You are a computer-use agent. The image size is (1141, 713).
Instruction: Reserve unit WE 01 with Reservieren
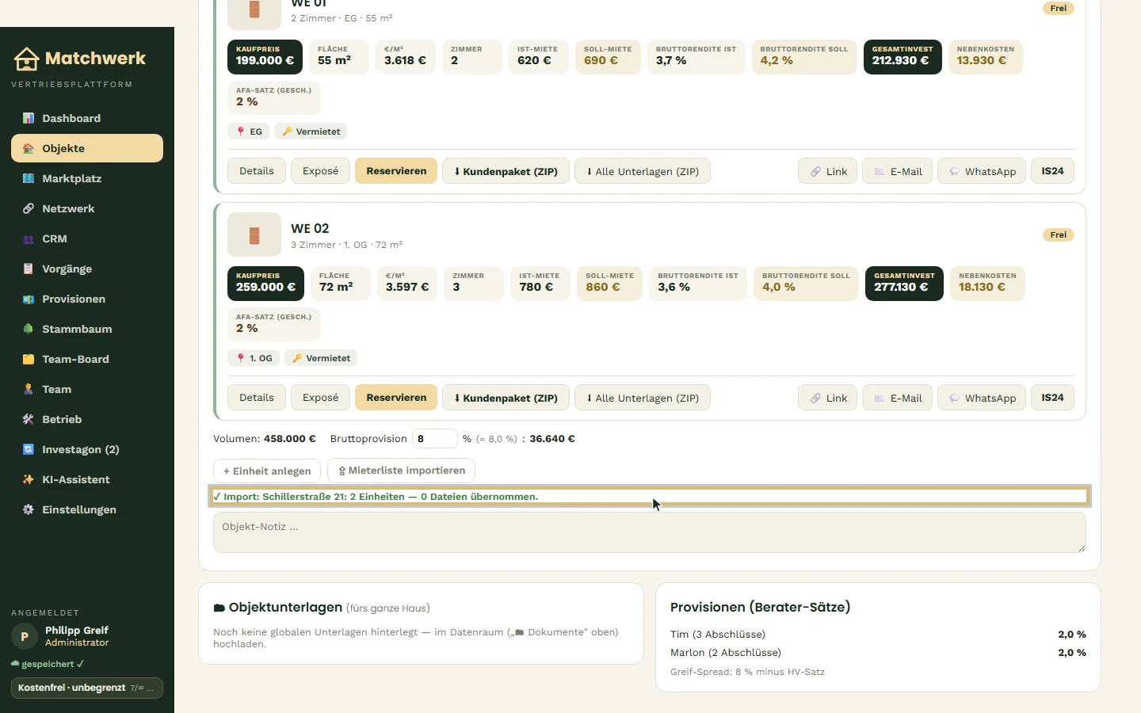pos(396,171)
